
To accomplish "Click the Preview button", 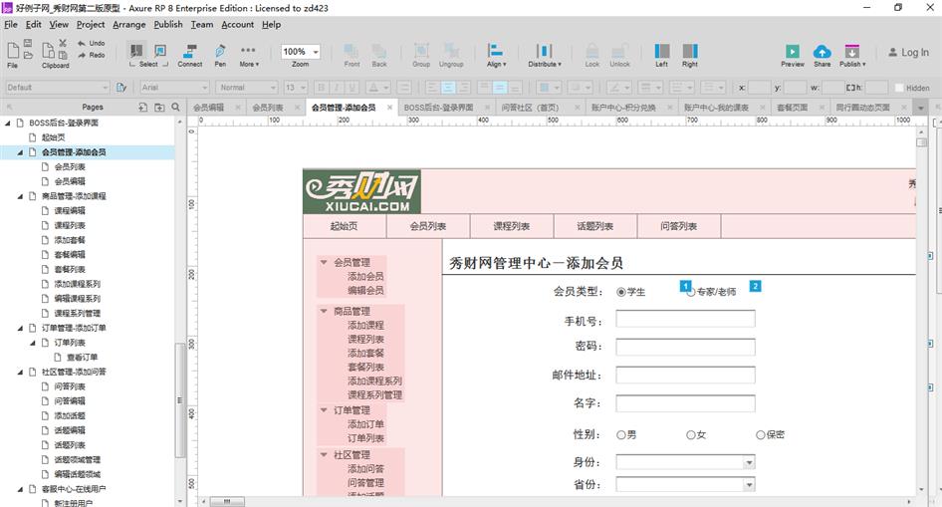I will [x=793, y=55].
